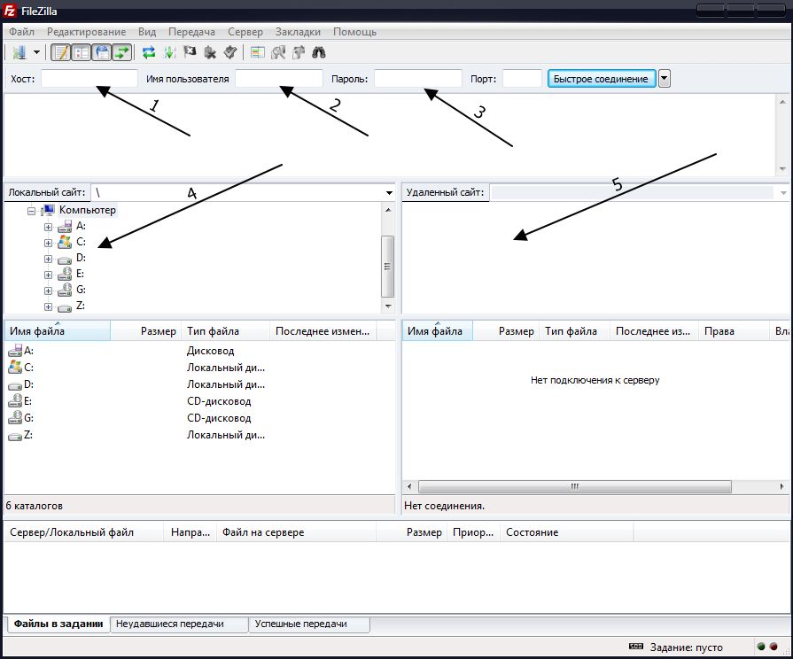Open the Site Manager icon

19,52
